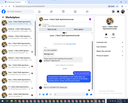The image size is (128, 103).
Task: Choose a sticker icon
Action: tap(47, 95)
